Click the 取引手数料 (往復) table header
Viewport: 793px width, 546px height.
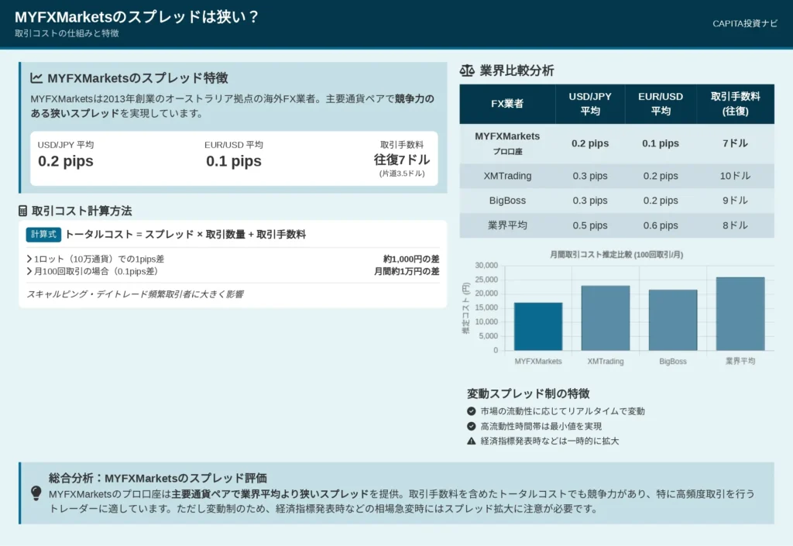click(736, 104)
